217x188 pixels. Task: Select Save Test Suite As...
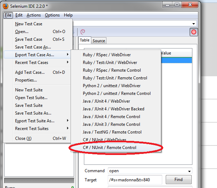pos(37,113)
